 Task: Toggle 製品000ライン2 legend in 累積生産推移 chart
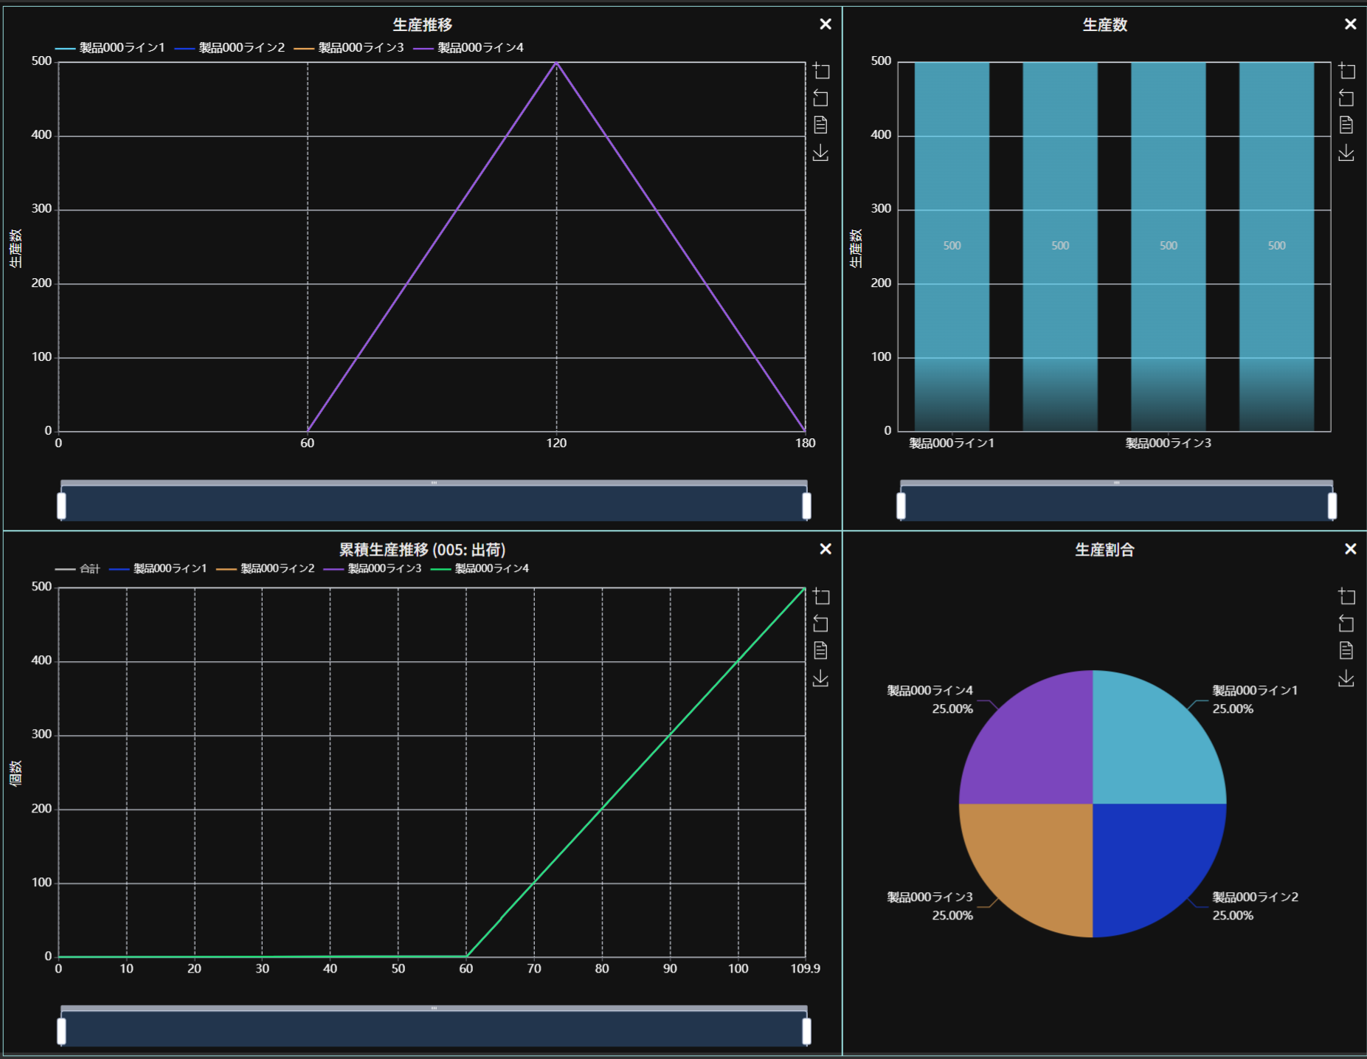tap(265, 569)
